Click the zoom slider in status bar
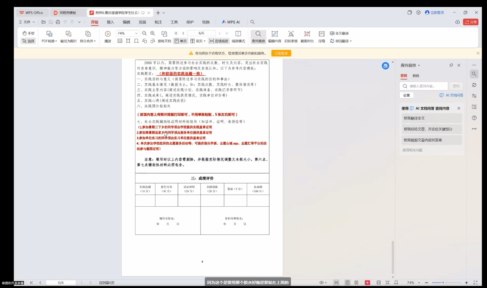Viewport: 487px width, 288px height. (443, 282)
